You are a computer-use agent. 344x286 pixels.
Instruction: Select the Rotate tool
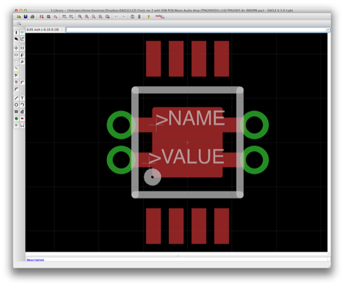point(22,55)
